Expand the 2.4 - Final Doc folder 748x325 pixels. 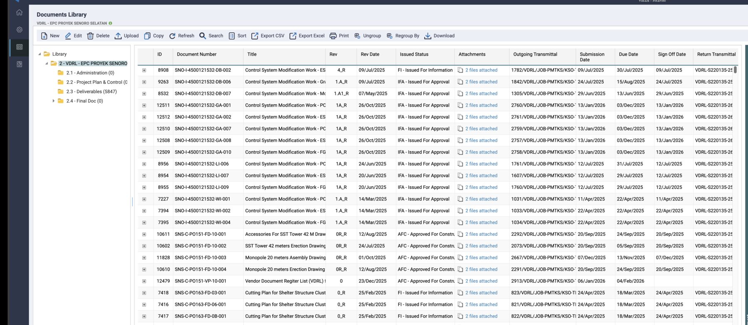point(53,101)
